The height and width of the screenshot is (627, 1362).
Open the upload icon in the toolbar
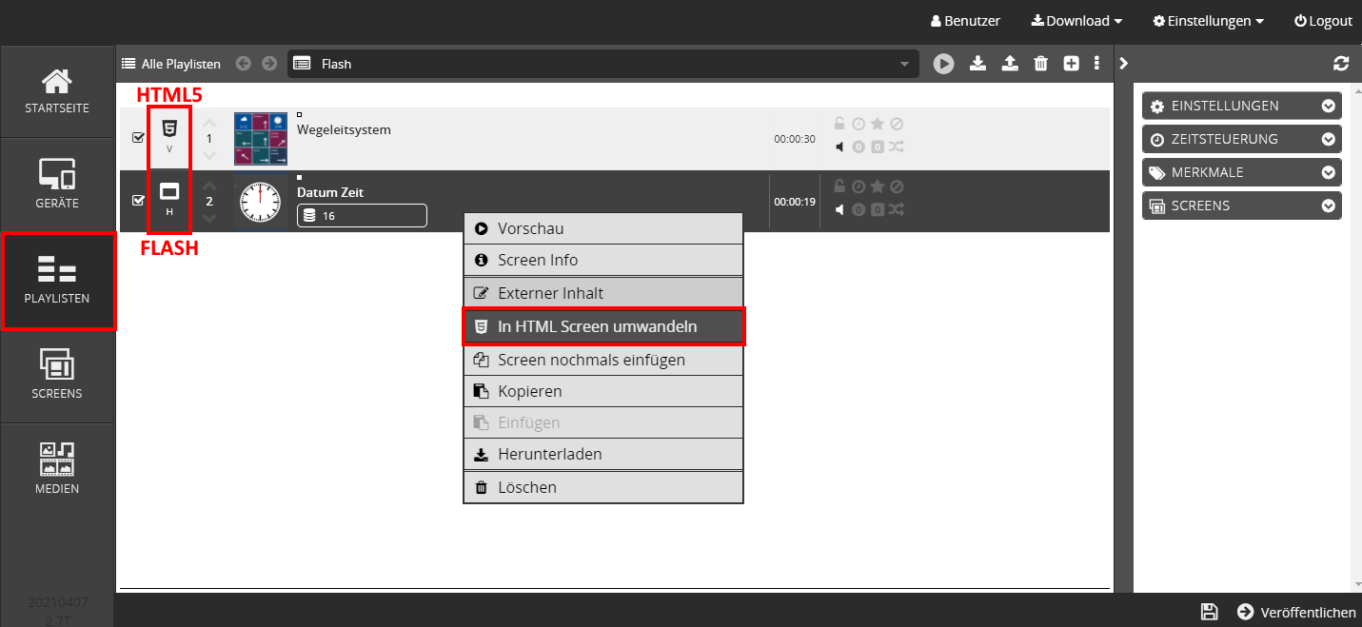click(1010, 64)
